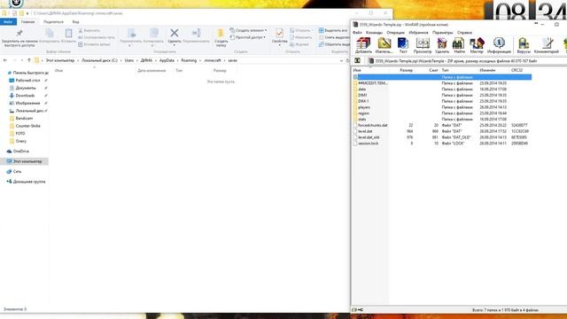Viewport: 567px width, 319px height.
Task: Click the WinRAR Вирусы (virus scan) icon
Action: point(524,45)
